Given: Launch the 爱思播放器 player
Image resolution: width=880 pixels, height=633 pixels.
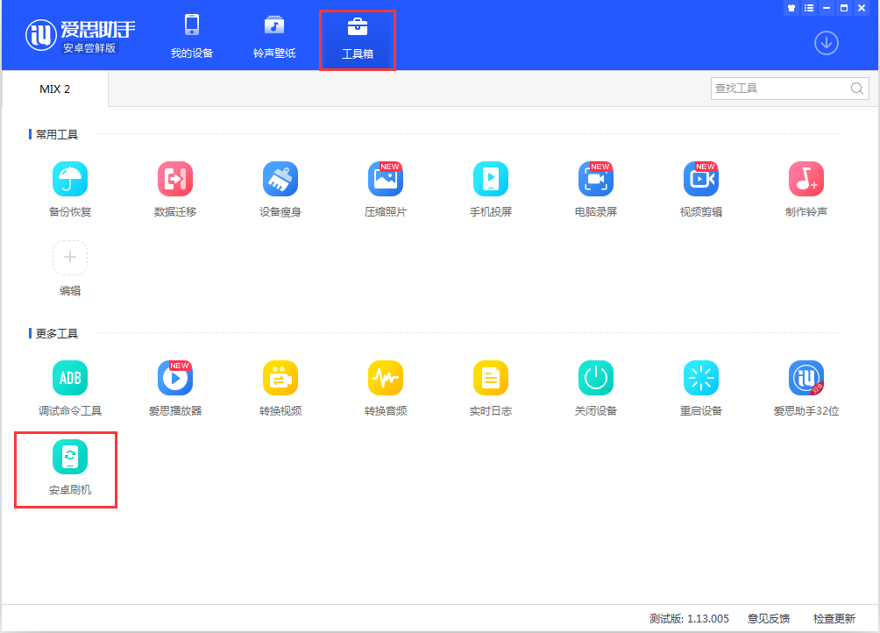Looking at the screenshot, I should click(175, 379).
